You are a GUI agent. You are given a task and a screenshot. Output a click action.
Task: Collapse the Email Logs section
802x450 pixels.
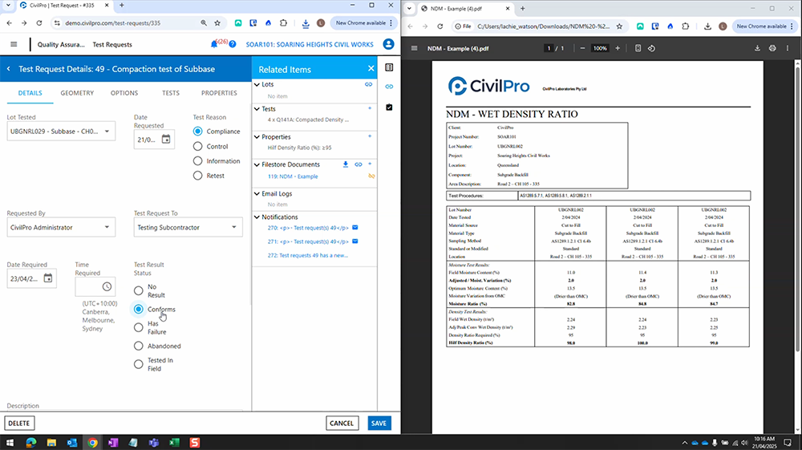click(257, 194)
